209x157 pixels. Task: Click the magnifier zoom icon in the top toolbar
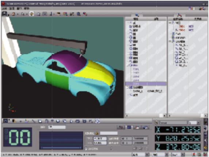(79, 14)
